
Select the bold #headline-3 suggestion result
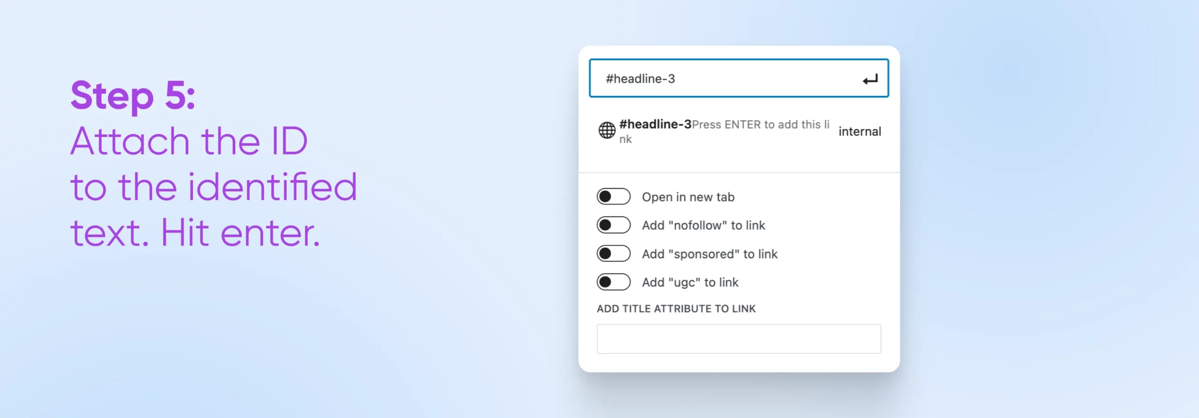[x=655, y=125]
